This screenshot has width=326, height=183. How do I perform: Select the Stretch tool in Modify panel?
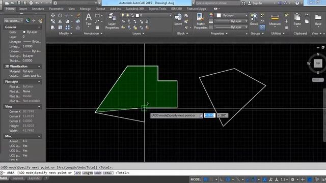point(53,27)
